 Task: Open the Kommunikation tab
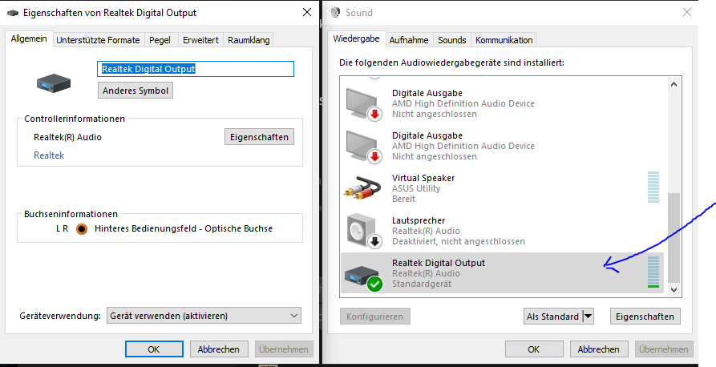pyautogui.click(x=504, y=40)
